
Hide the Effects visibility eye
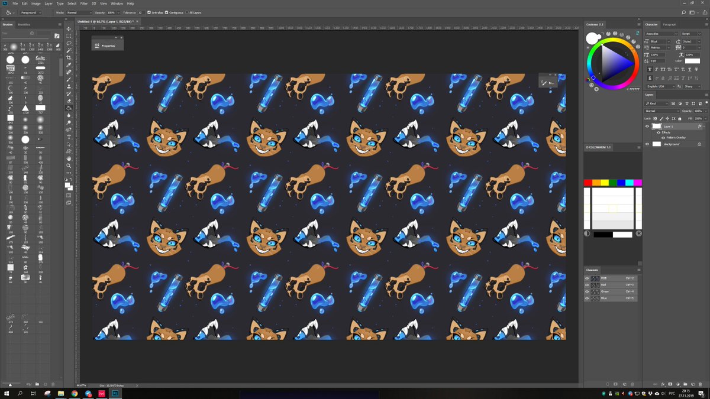659,132
